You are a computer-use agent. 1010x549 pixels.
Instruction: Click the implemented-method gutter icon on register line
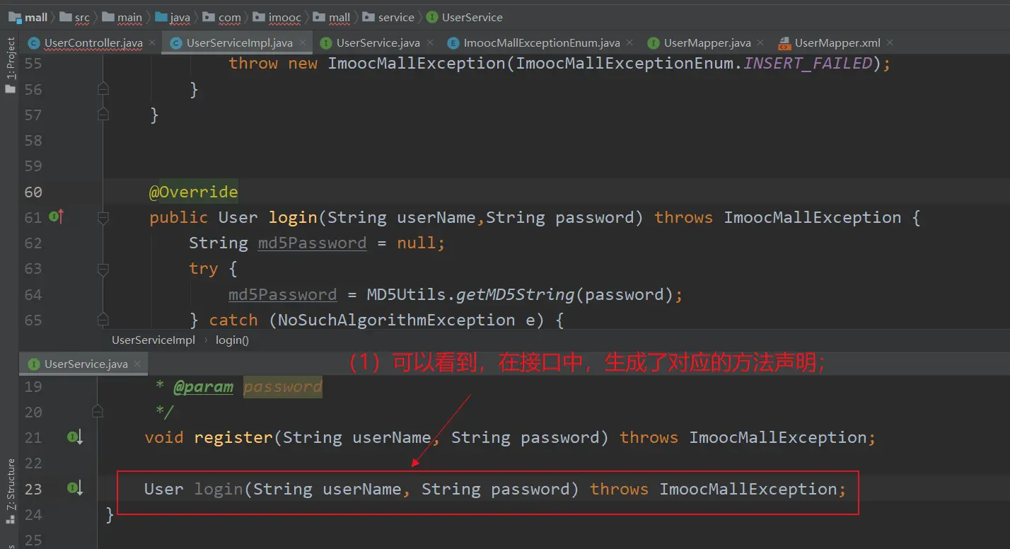75,438
